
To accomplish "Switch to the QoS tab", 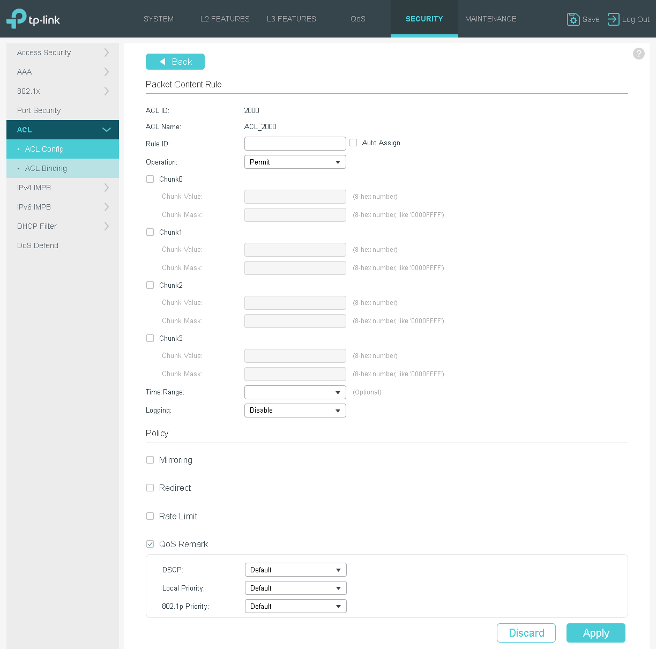I will [358, 19].
